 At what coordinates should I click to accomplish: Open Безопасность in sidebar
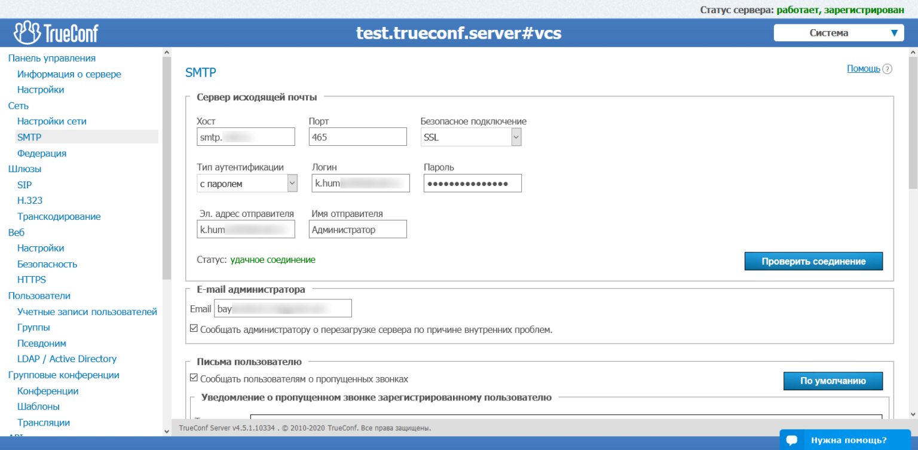coord(47,264)
